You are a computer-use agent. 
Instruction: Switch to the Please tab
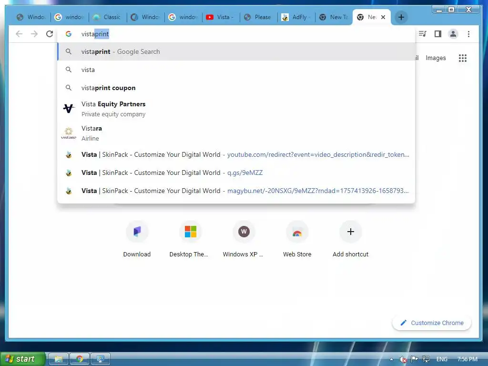(259, 17)
